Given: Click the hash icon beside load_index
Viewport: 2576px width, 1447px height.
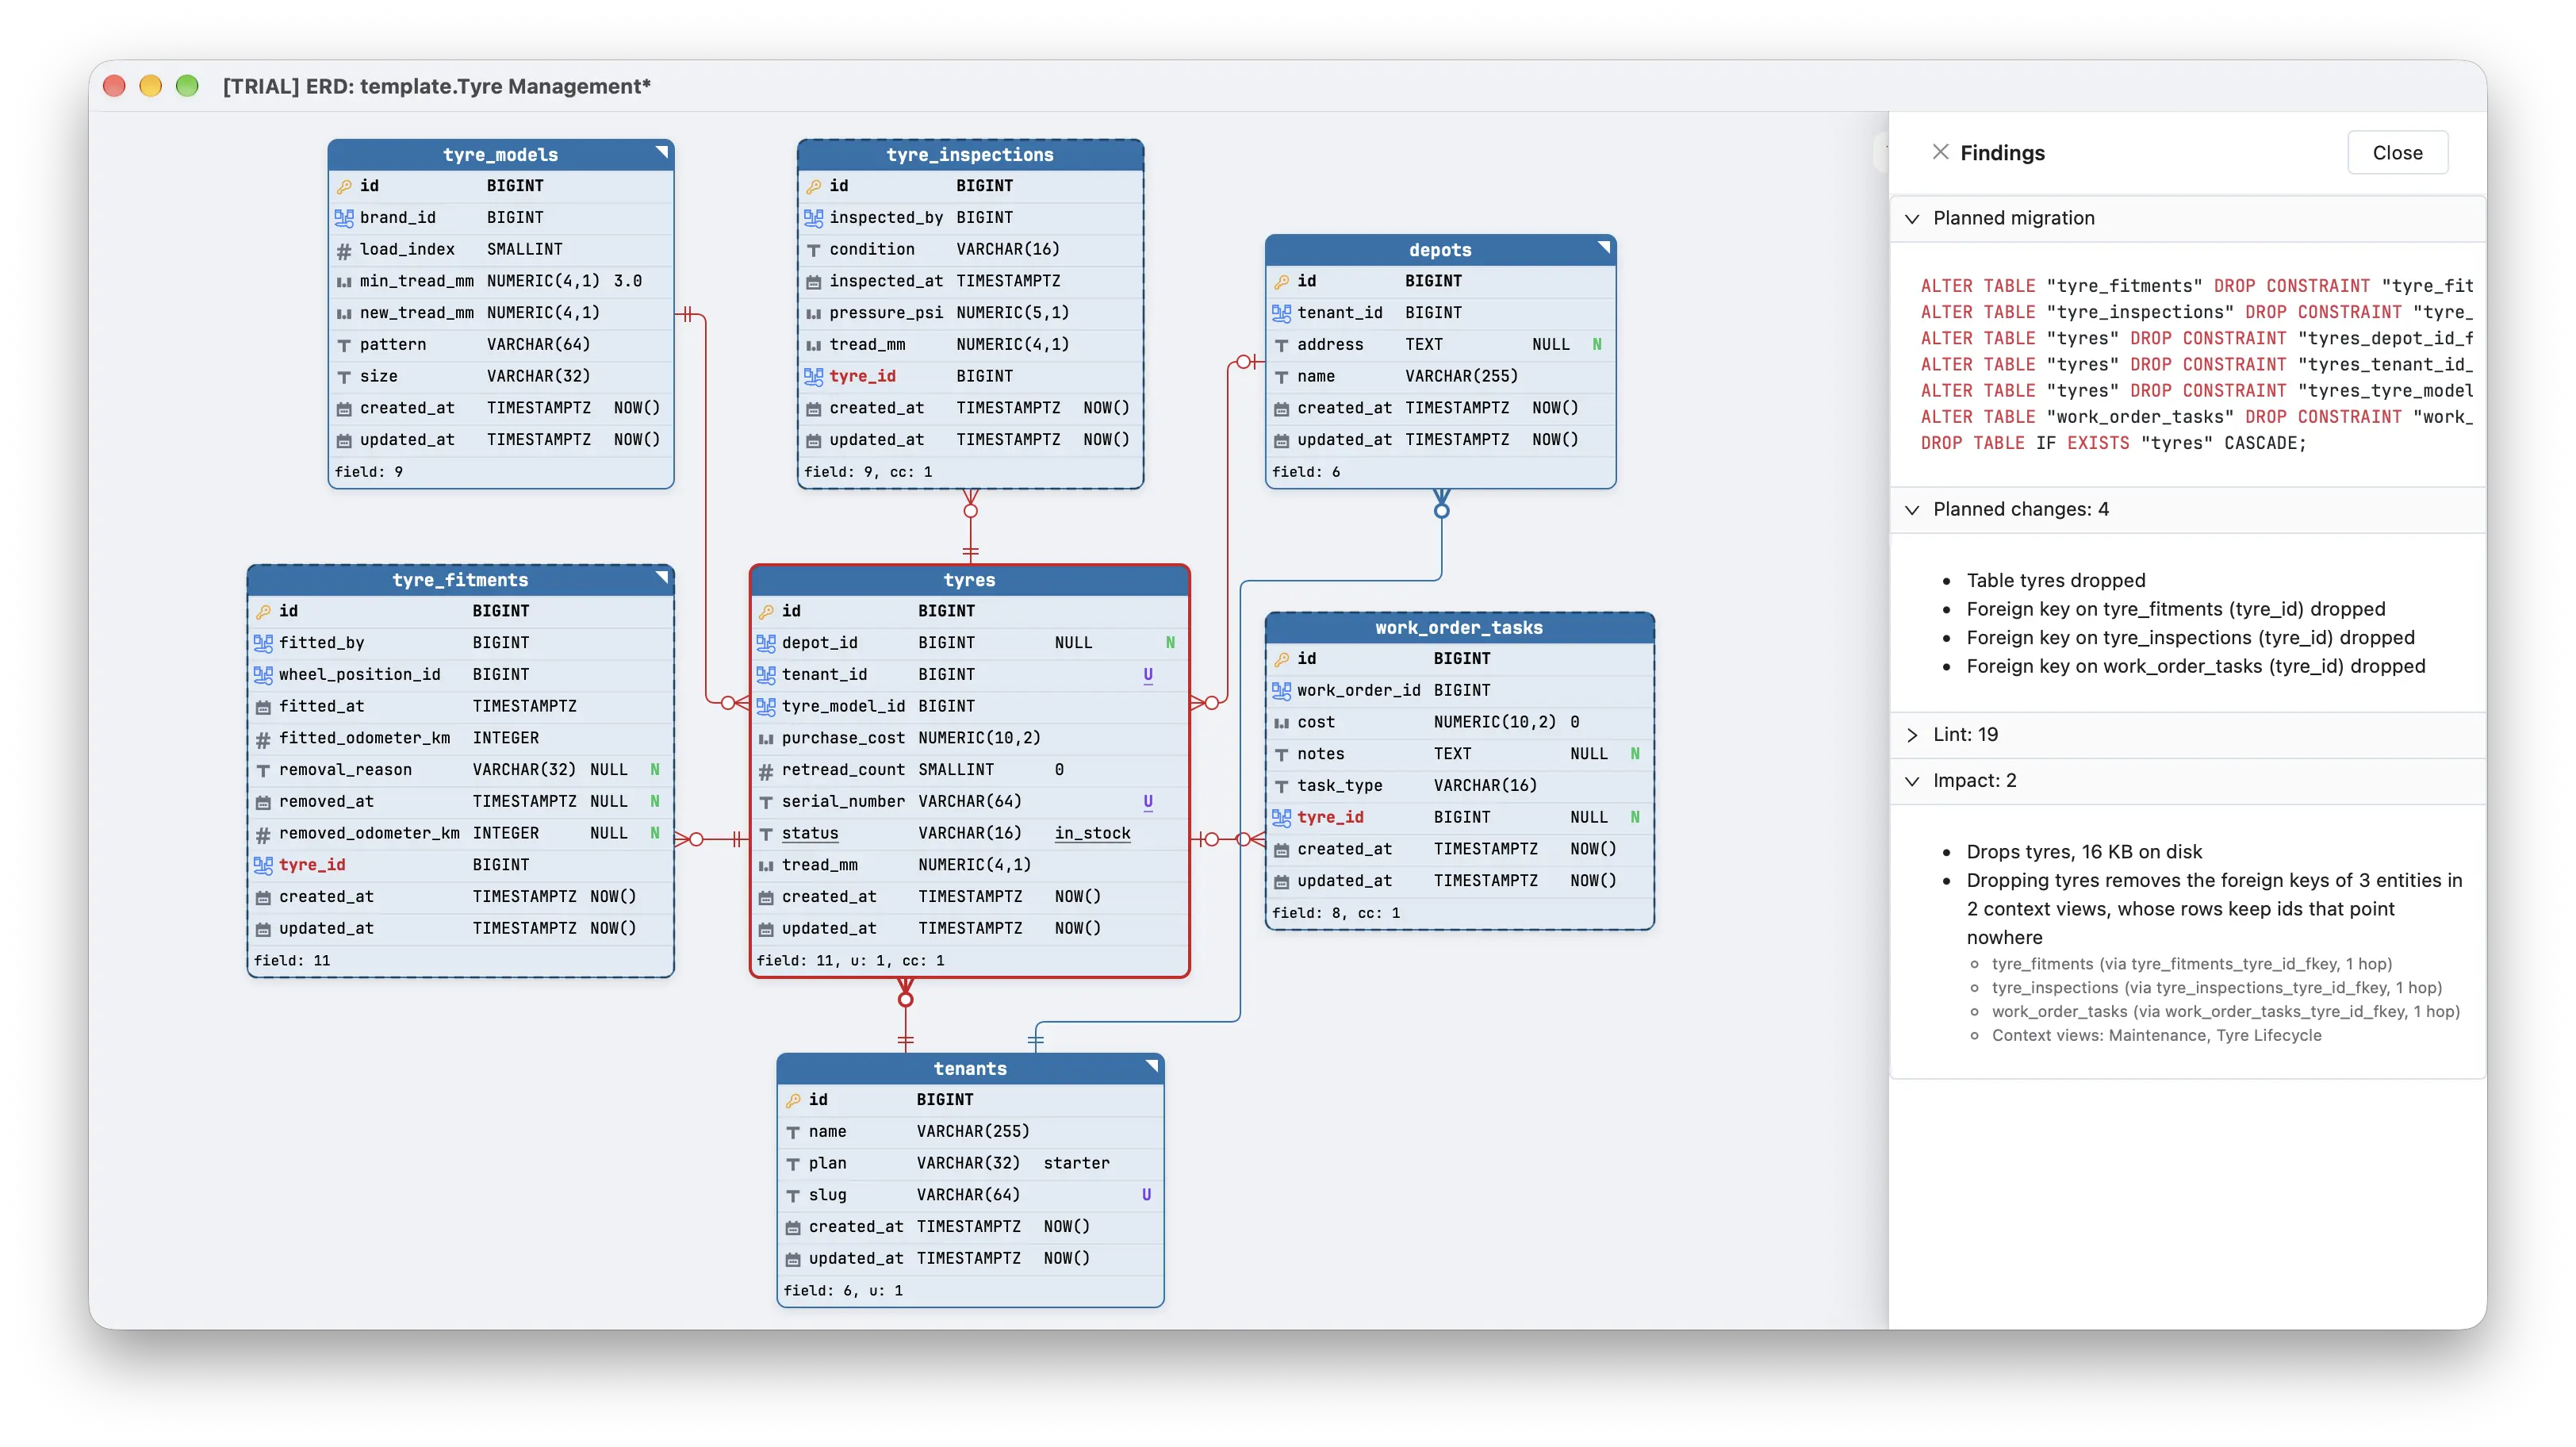Looking at the screenshot, I should 344,250.
